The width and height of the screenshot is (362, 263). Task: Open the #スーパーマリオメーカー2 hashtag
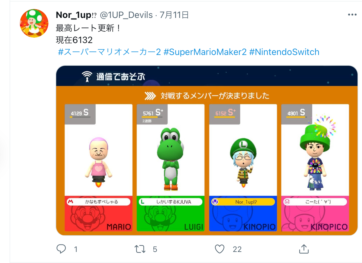(x=109, y=52)
